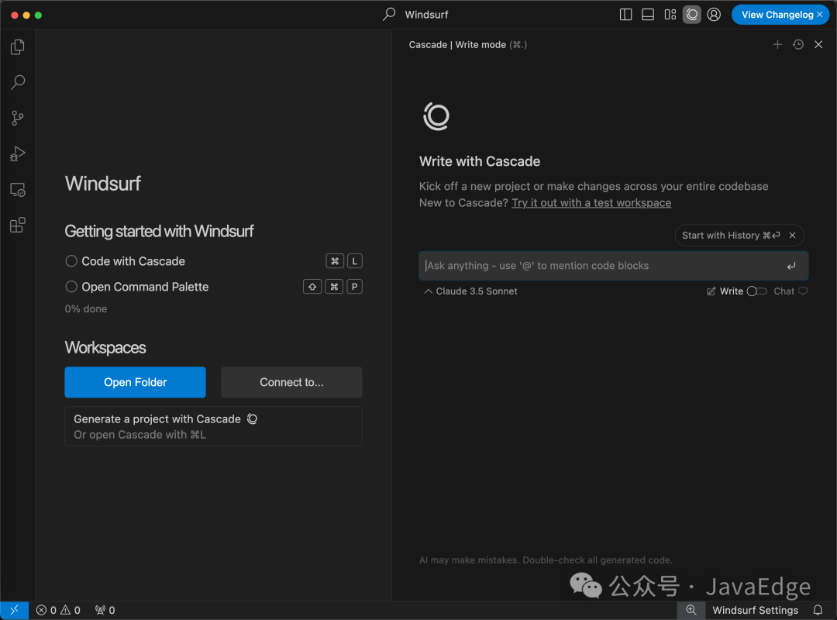Open Source Control view

coord(18,118)
